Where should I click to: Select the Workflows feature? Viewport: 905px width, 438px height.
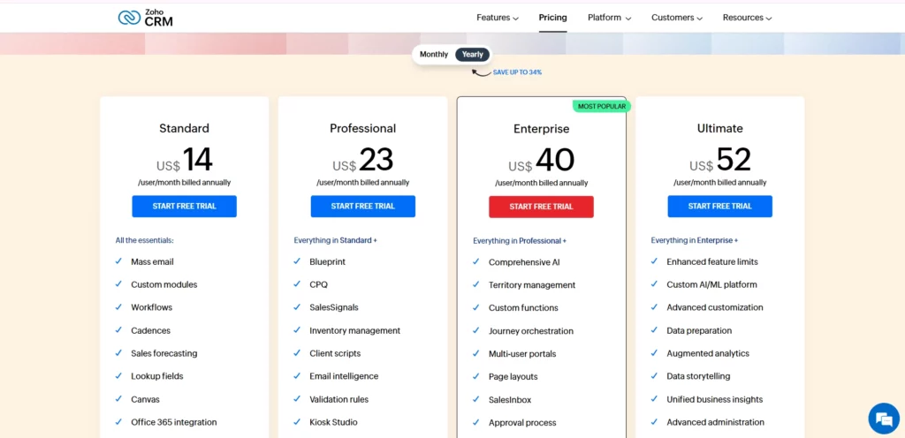151,307
